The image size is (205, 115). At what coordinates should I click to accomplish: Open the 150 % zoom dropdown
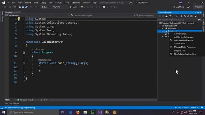point(9,100)
